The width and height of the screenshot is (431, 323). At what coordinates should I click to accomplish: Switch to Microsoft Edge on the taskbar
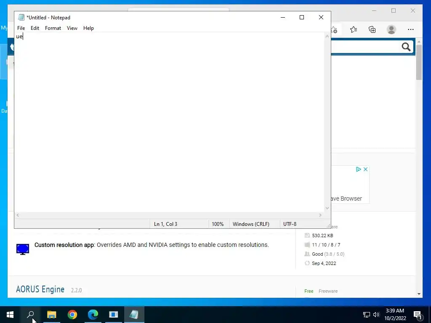[93, 315]
